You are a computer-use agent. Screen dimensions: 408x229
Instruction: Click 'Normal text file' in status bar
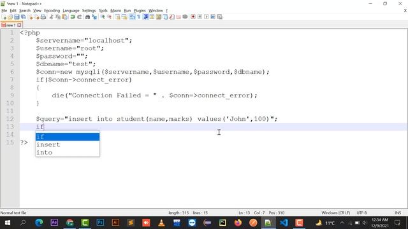click(13, 213)
